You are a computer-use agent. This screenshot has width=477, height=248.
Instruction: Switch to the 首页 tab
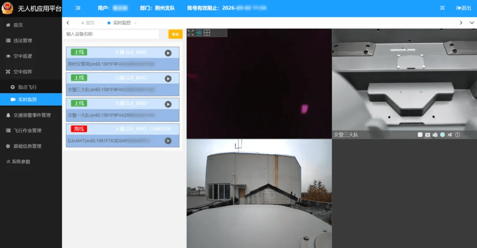coord(88,23)
